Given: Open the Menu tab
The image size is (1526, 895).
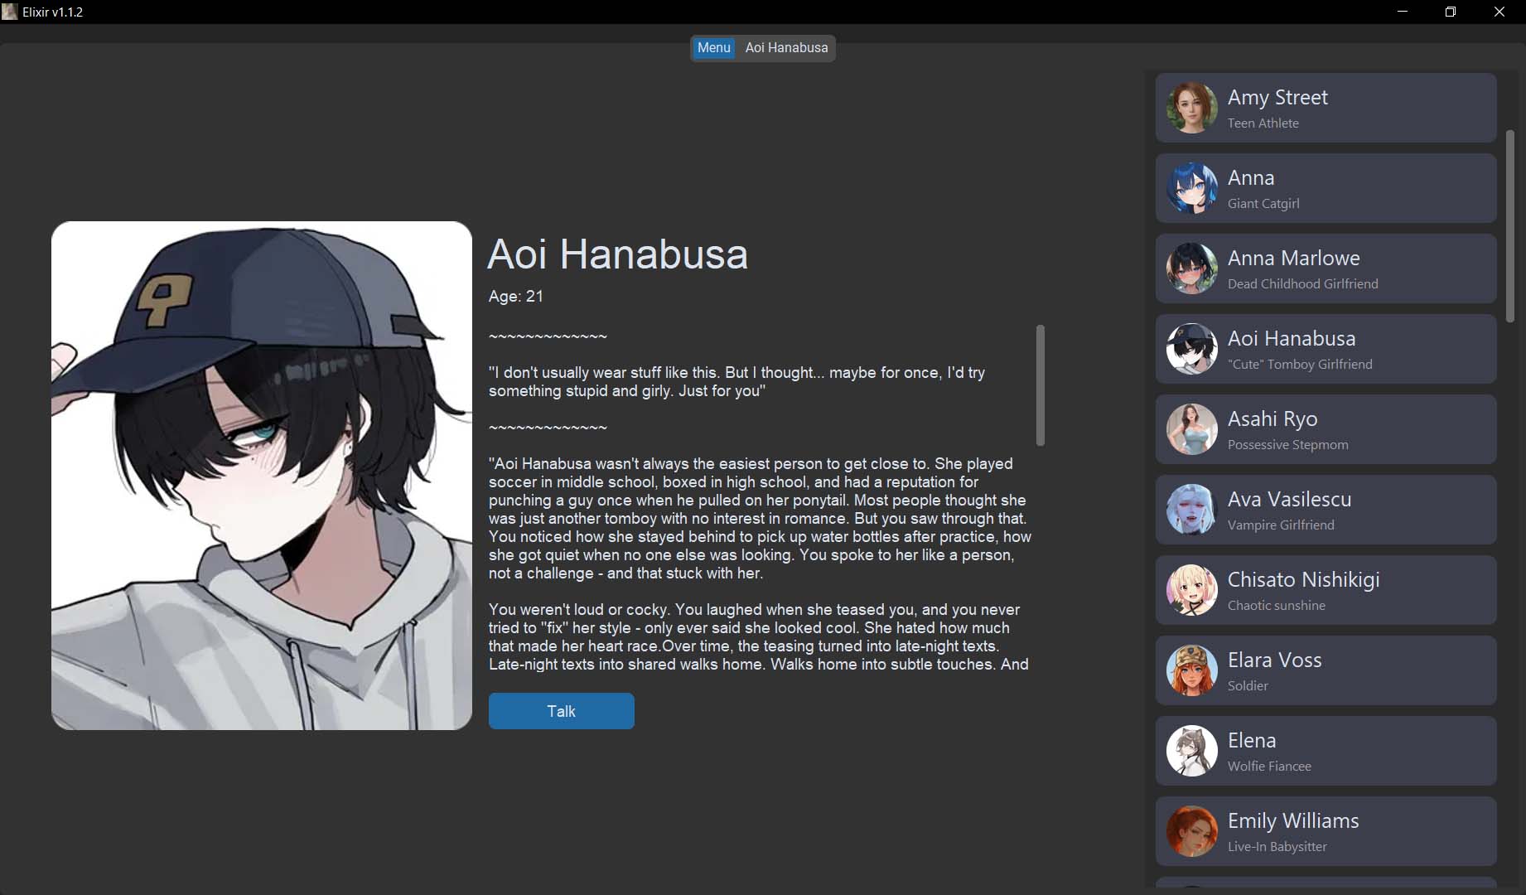Looking at the screenshot, I should (x=713, y=48).
